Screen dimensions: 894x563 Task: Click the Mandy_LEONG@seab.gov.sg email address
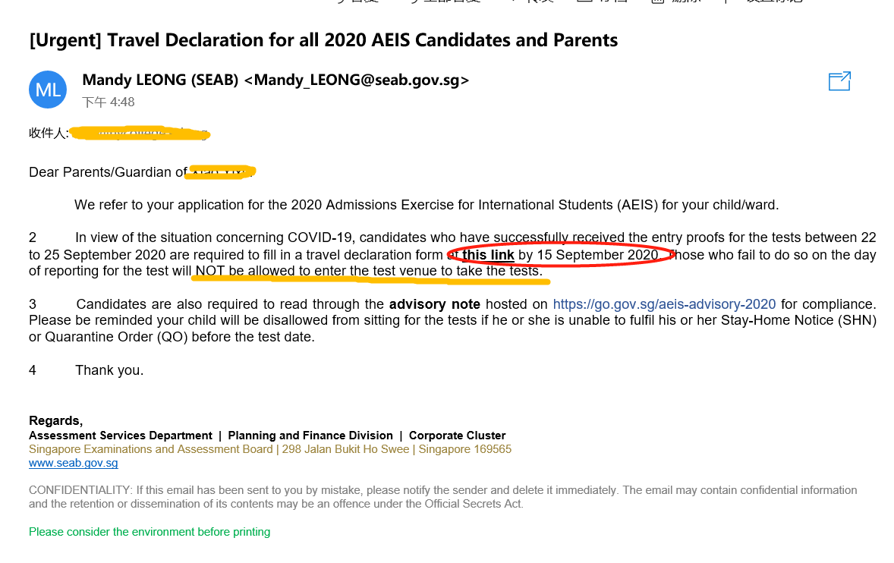[x=357, y=80]
